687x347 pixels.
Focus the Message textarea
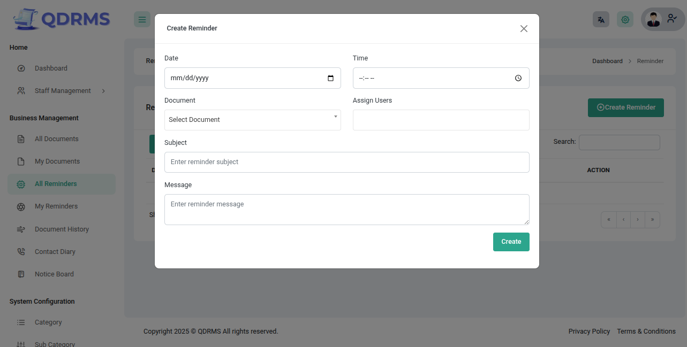click(x=346, y=210)
